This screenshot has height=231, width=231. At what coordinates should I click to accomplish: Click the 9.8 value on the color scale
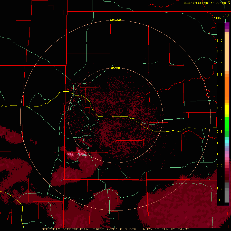(219, 29)
